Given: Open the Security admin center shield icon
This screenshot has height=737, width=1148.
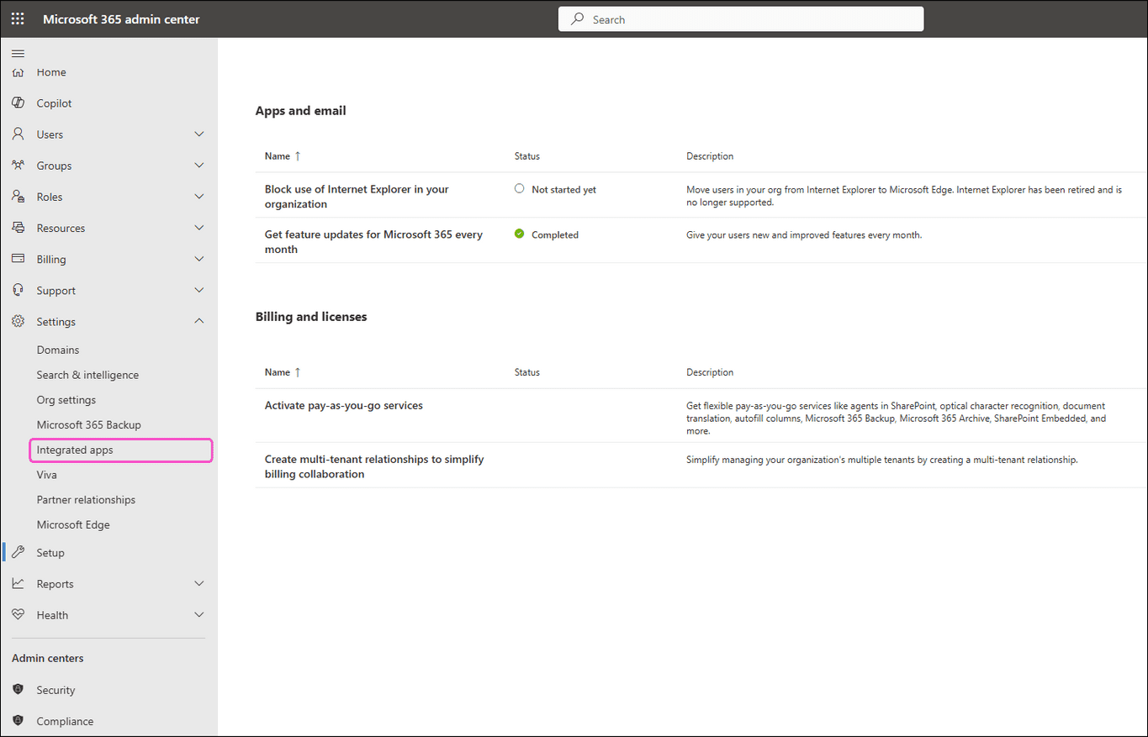Looking at the screenshot, I should pos(18,689).
